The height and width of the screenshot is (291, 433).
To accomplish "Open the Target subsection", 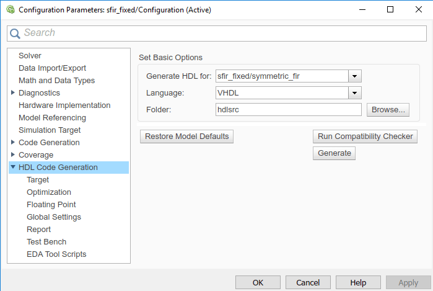I will point(38,179).
